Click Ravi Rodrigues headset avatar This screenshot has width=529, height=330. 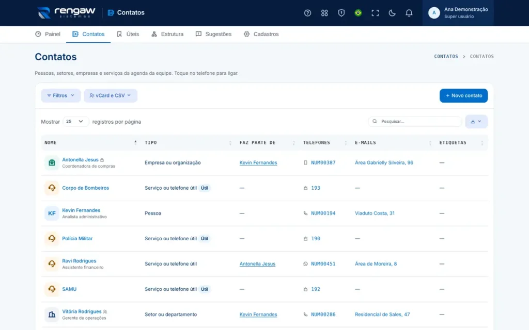point(52,263)
